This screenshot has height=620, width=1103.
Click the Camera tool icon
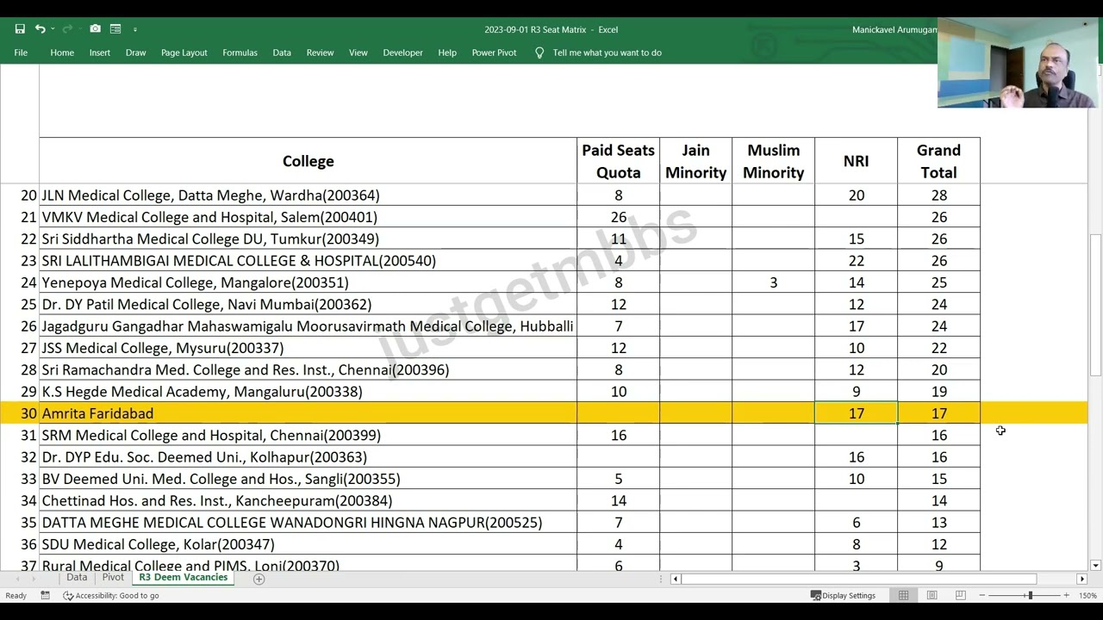pyautogui.click(x=95, y=29)
